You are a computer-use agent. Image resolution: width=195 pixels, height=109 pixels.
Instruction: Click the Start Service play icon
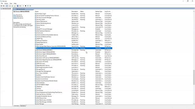tap(23, 6)
